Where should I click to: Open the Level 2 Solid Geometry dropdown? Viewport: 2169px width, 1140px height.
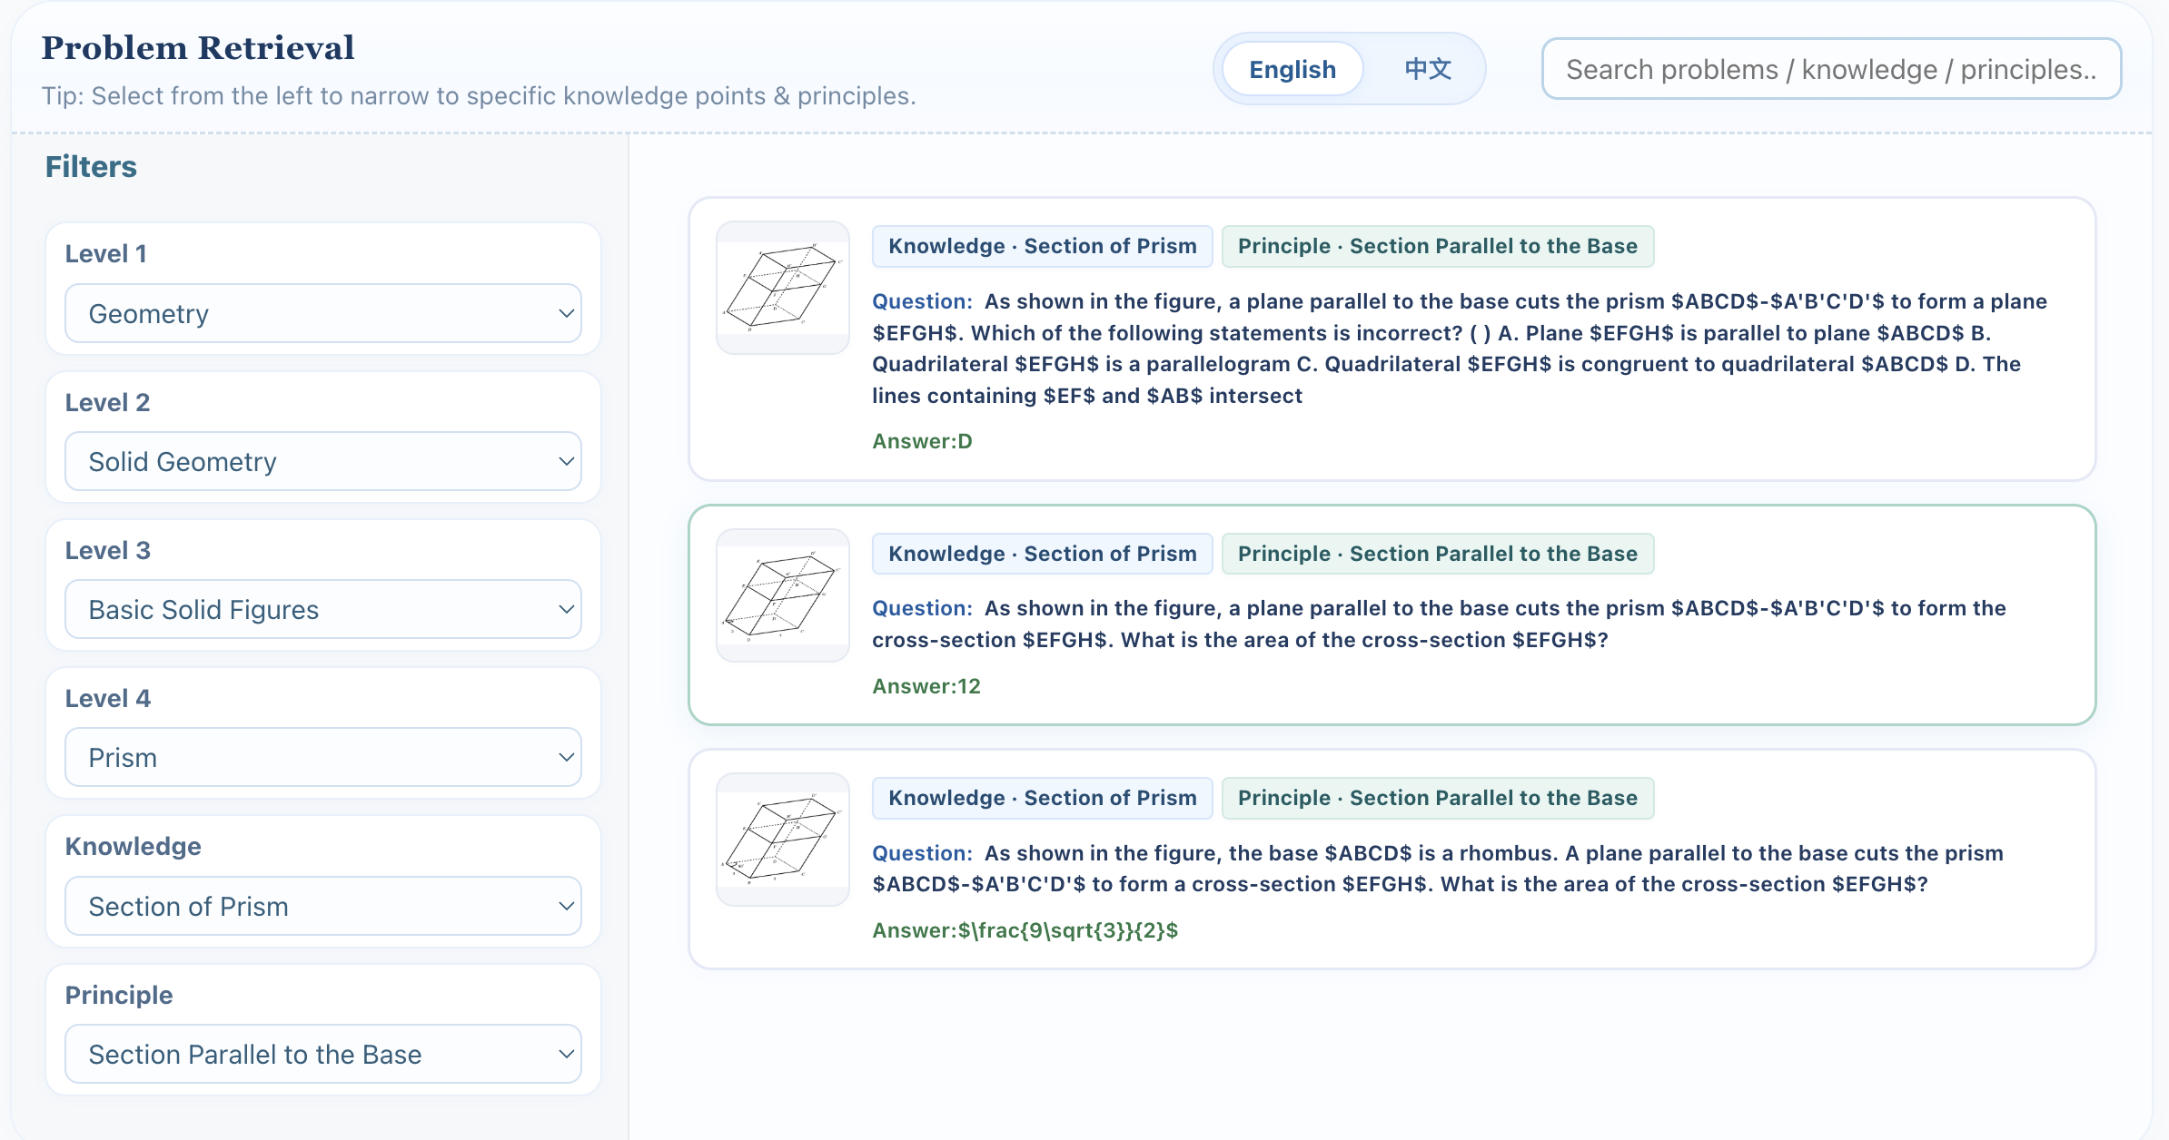pyautogui.click(x=323, y=461)
